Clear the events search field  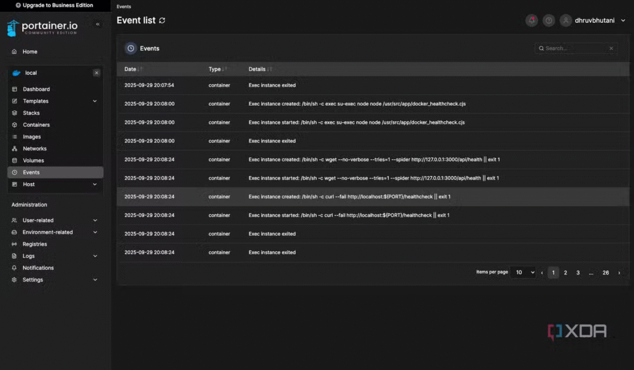coord(611,48)
